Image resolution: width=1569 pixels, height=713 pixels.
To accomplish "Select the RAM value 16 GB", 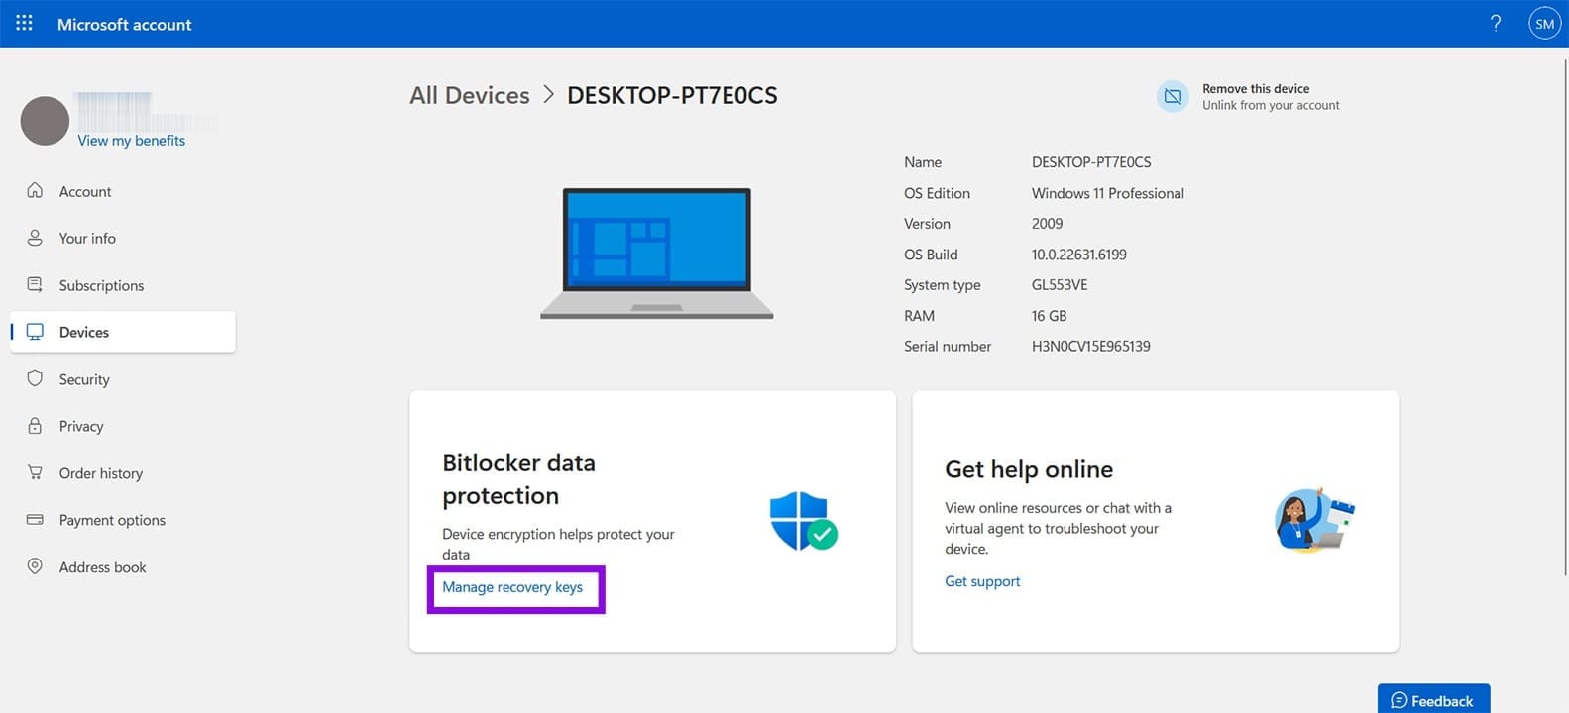I will tap(1050, 316).
